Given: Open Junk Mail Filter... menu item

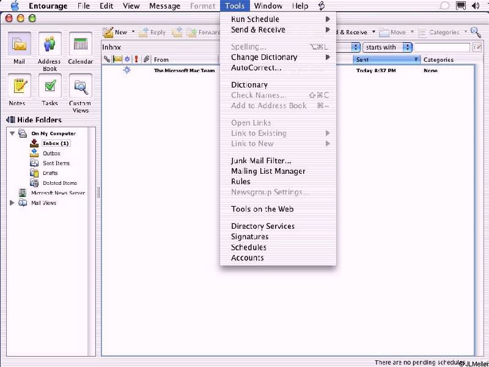Looking at the screenshot, I should 278,161.
